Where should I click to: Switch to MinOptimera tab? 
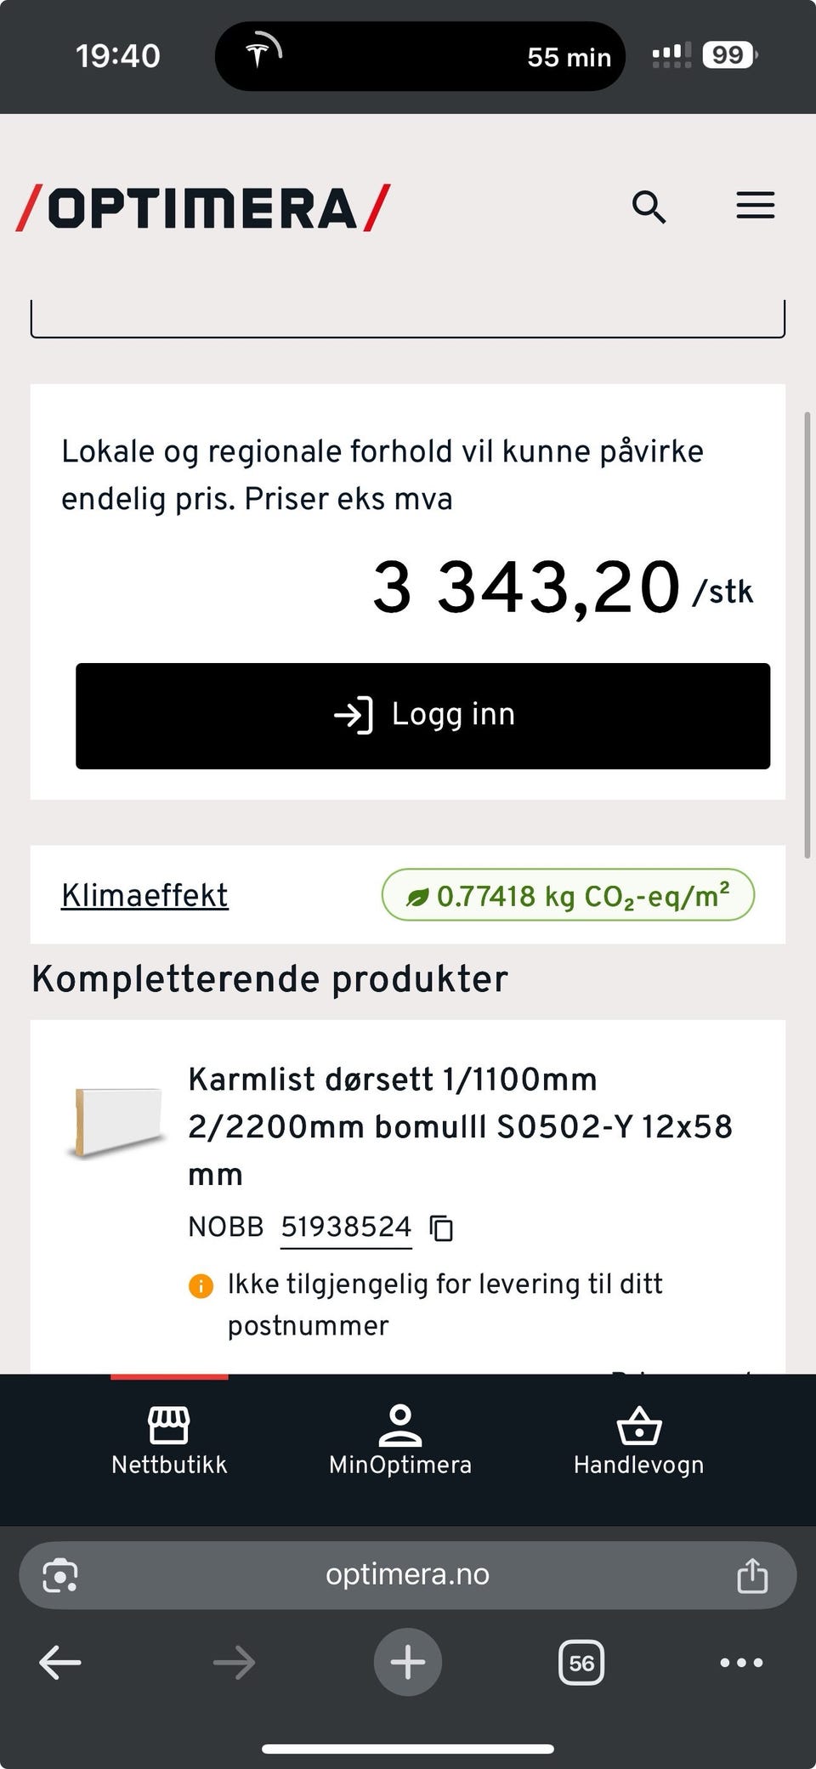400,1443
